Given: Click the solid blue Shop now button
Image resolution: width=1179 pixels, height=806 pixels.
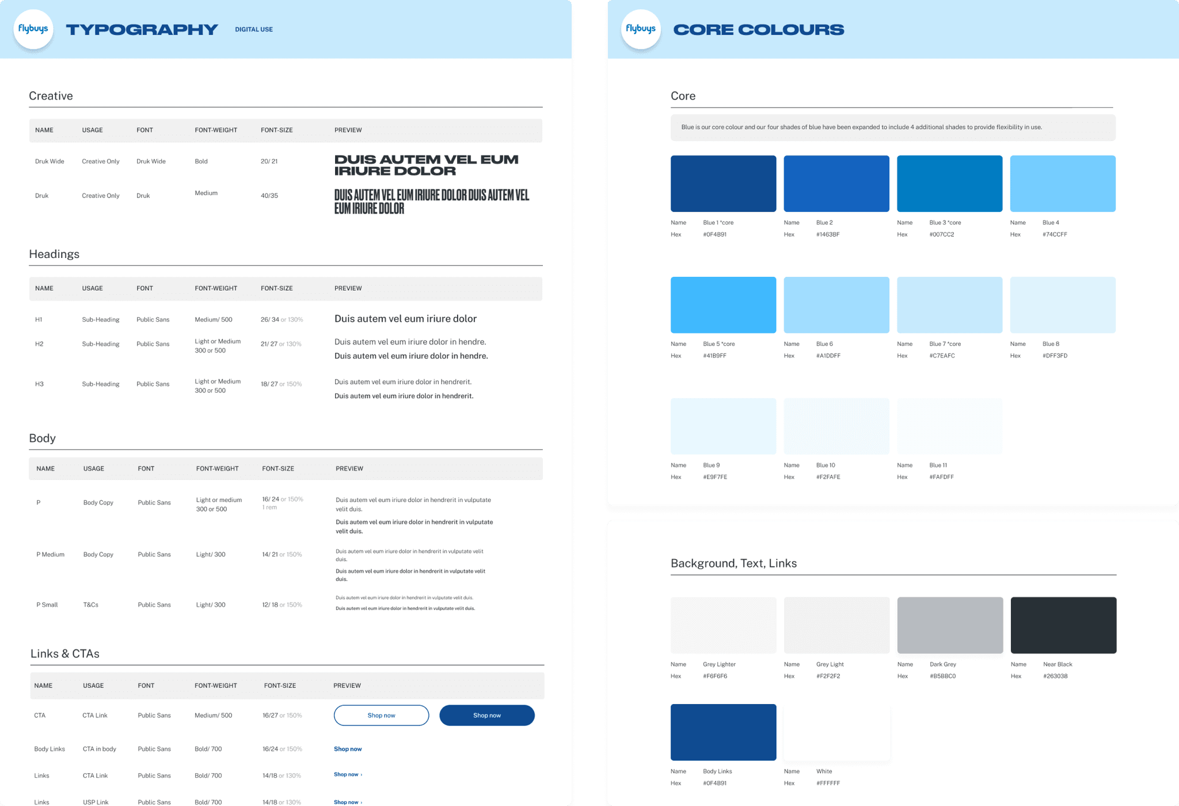Looking at the screenshot, I should coord(486,715).
